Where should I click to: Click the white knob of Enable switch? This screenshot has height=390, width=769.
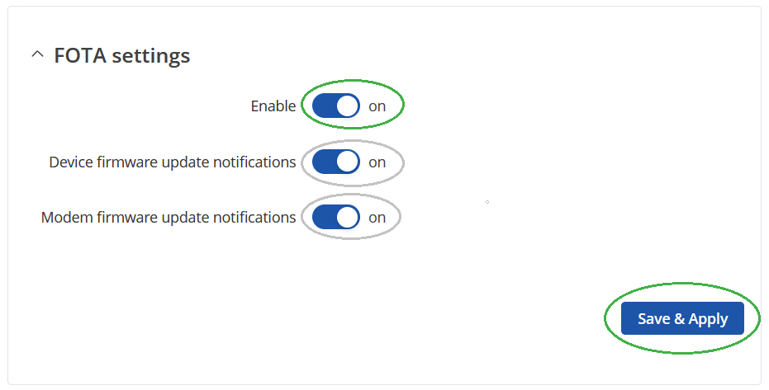point(348,106)
